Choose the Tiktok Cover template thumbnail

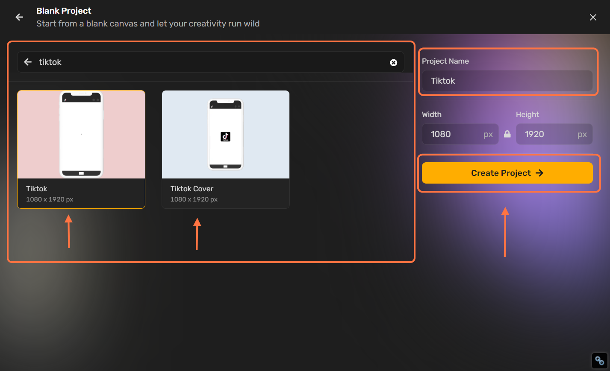(226, 134)
